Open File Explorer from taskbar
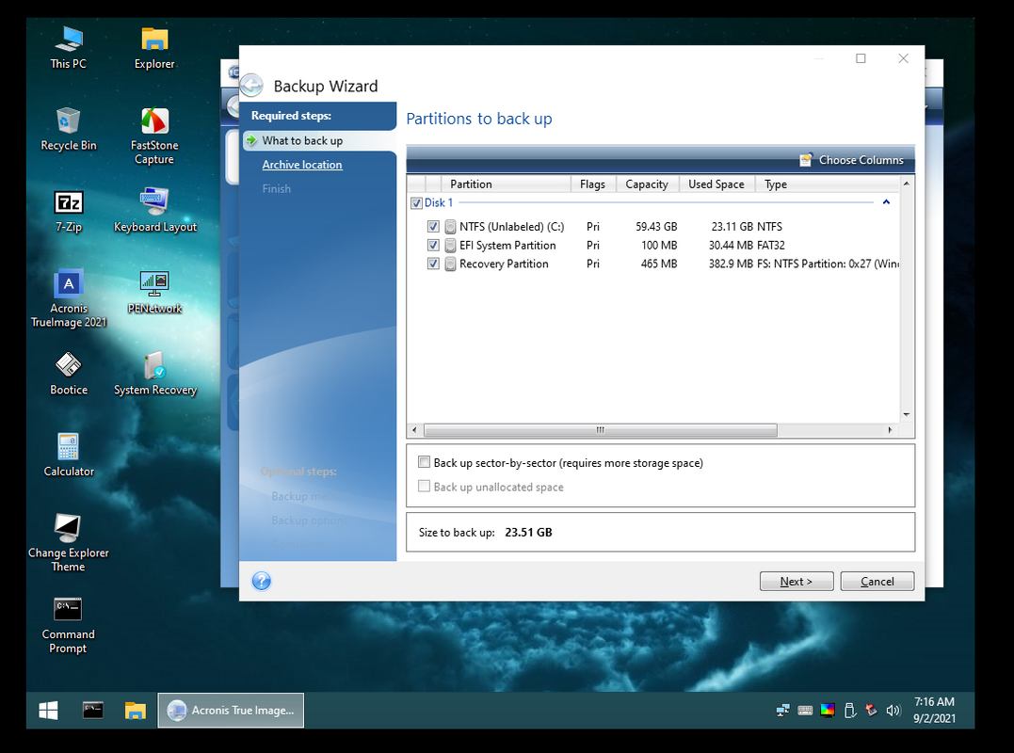This screenshot has width=1014, height=753. click(136, 711)
